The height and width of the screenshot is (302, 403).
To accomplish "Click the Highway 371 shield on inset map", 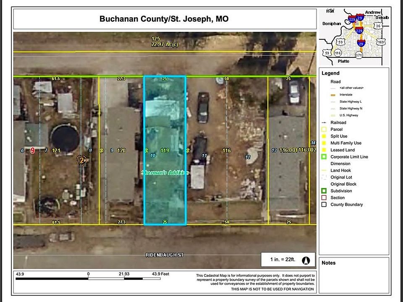I will click(x=359, y=55).
